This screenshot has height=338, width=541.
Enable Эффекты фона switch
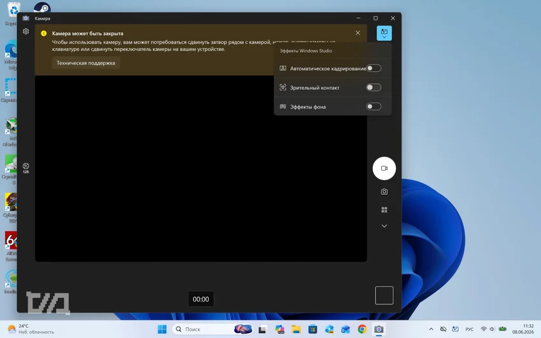[374, 106]
